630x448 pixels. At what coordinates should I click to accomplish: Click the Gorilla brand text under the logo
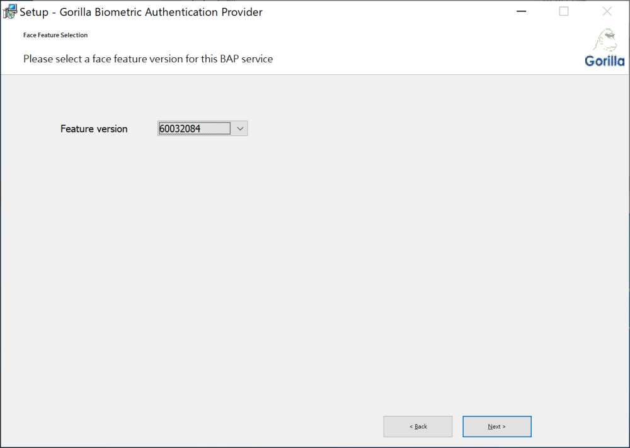pyautogui.click(x=604, y=60)
